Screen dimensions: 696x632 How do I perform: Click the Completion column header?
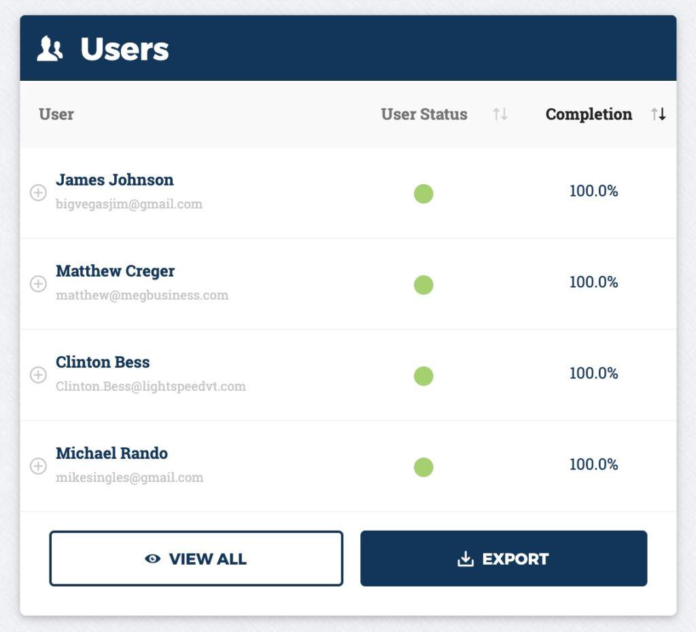pyautogui.click(x=589, y=114)
